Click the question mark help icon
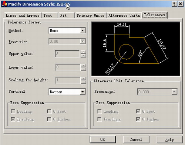 click(174, 4)
